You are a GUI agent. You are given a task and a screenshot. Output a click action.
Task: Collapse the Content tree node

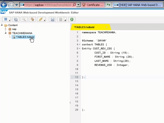(2, 25)
